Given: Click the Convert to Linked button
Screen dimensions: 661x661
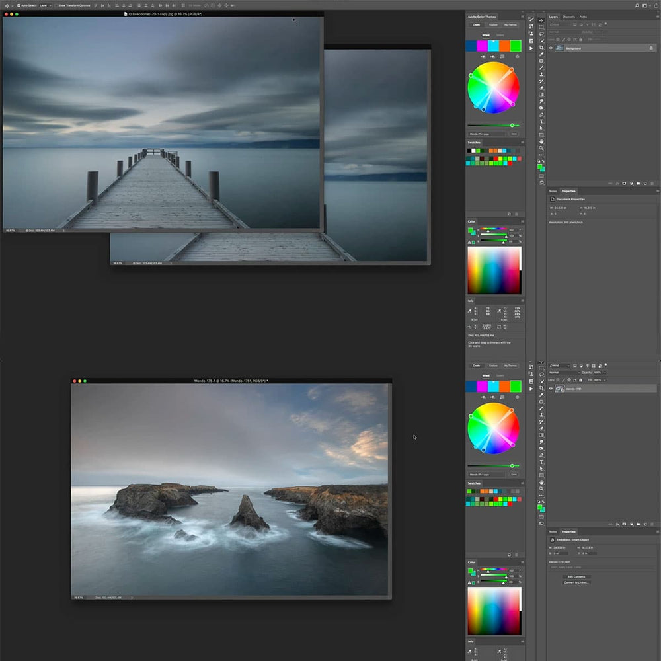Looking at the screenshot, I should (577, 582).
